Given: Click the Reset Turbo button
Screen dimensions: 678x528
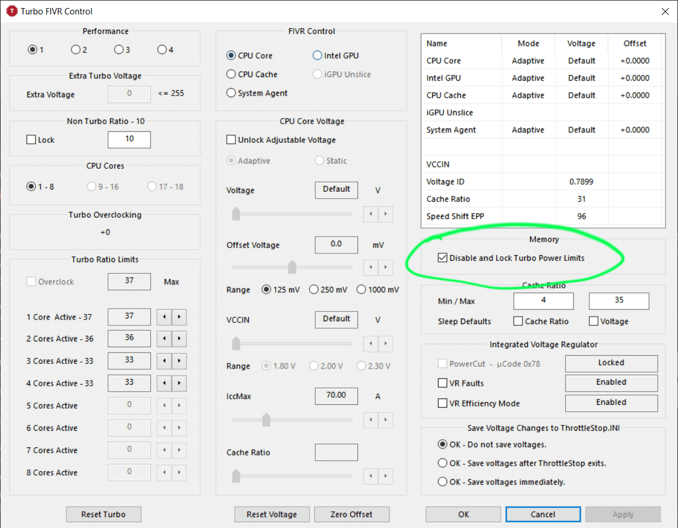Looking at the screenshot, I should (x=104, y=514).
